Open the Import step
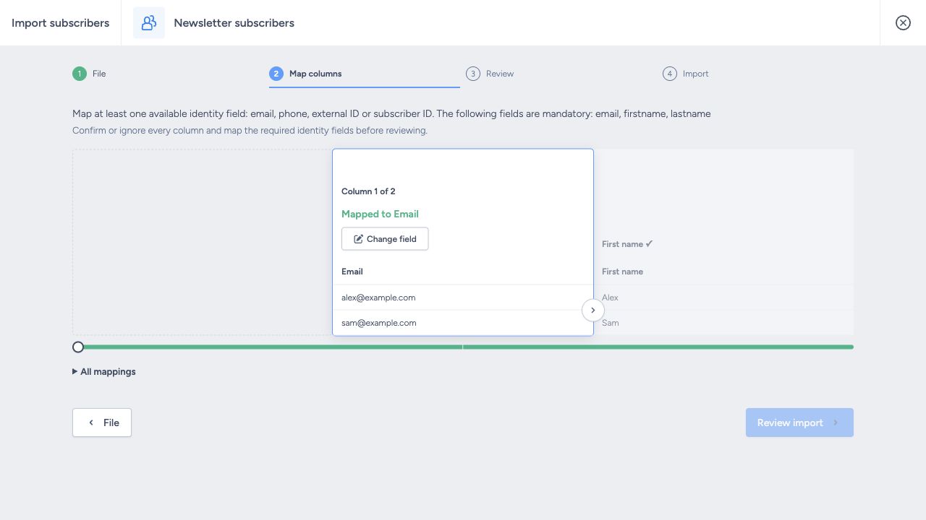This screenshot has width=926, height=520. tap(686, 74)
